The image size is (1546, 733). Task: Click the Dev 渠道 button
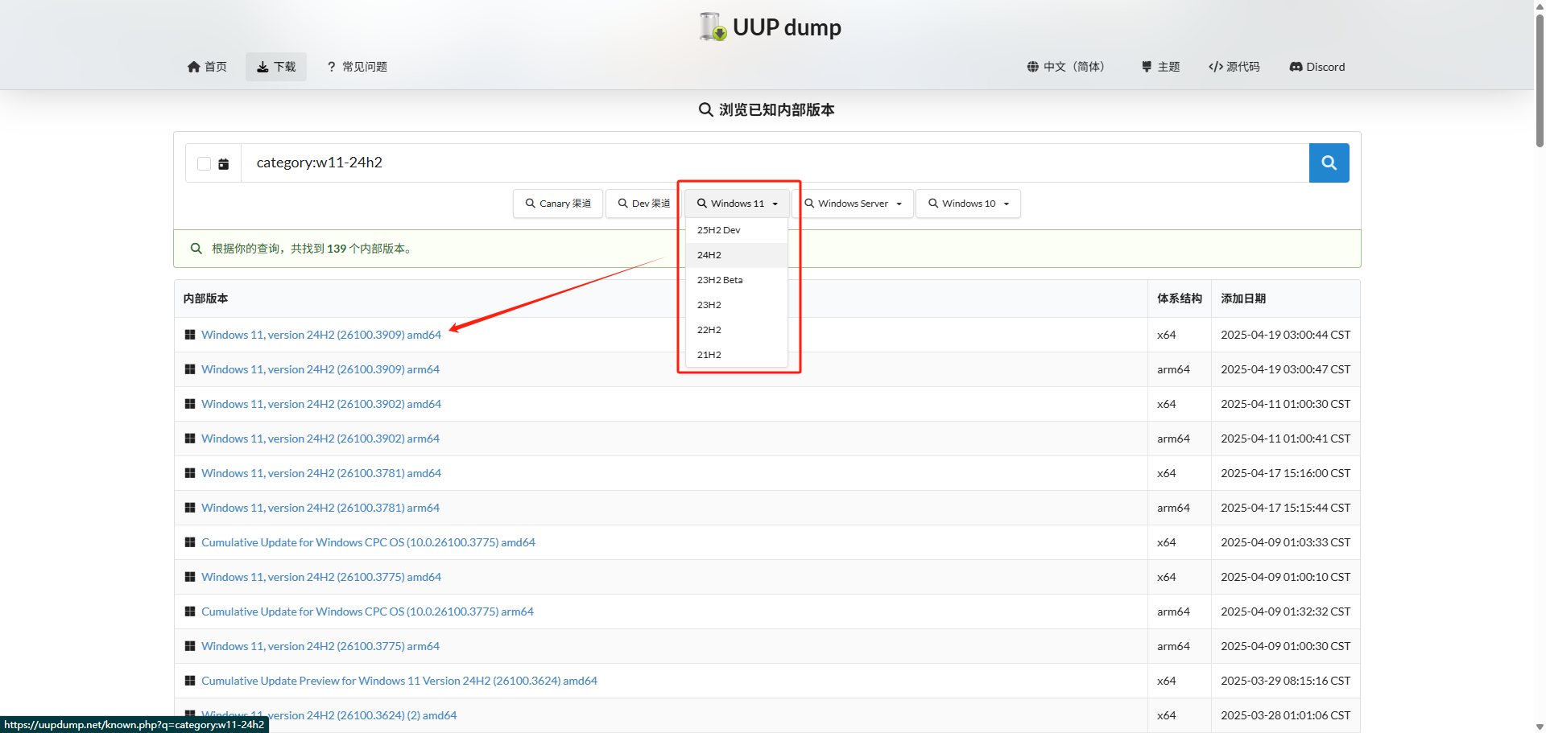(643, 204)
